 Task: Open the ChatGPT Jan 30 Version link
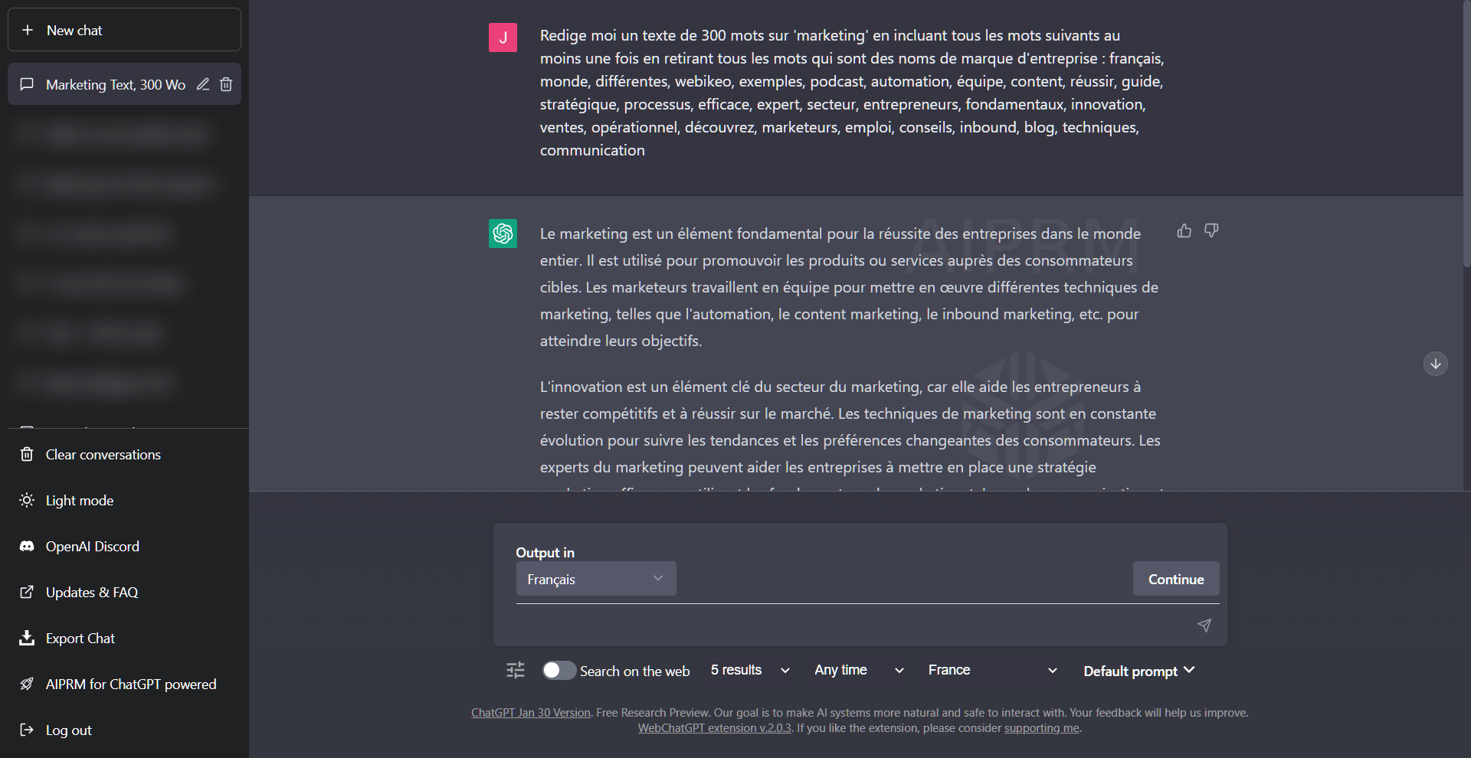point(530,713)
